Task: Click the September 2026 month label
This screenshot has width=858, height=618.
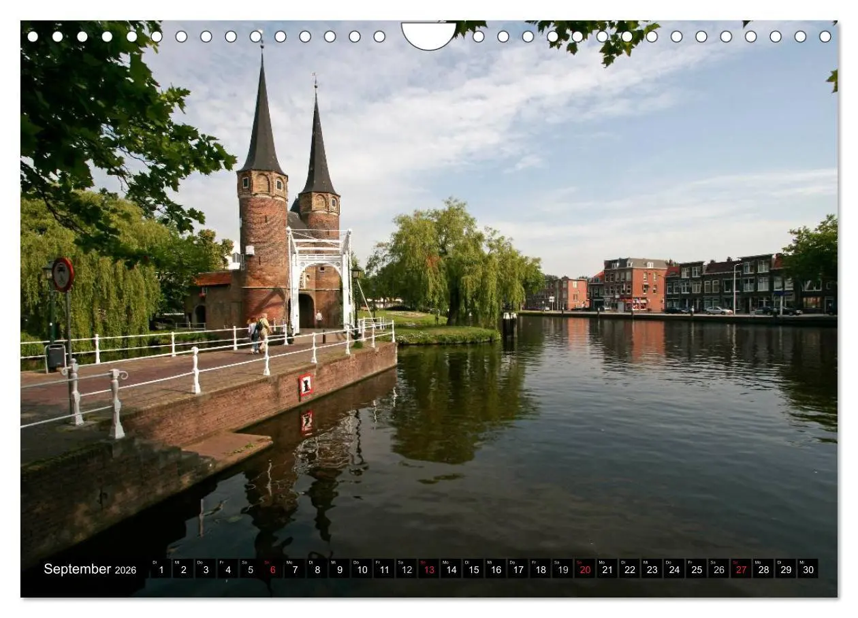Action: [90, 569]
